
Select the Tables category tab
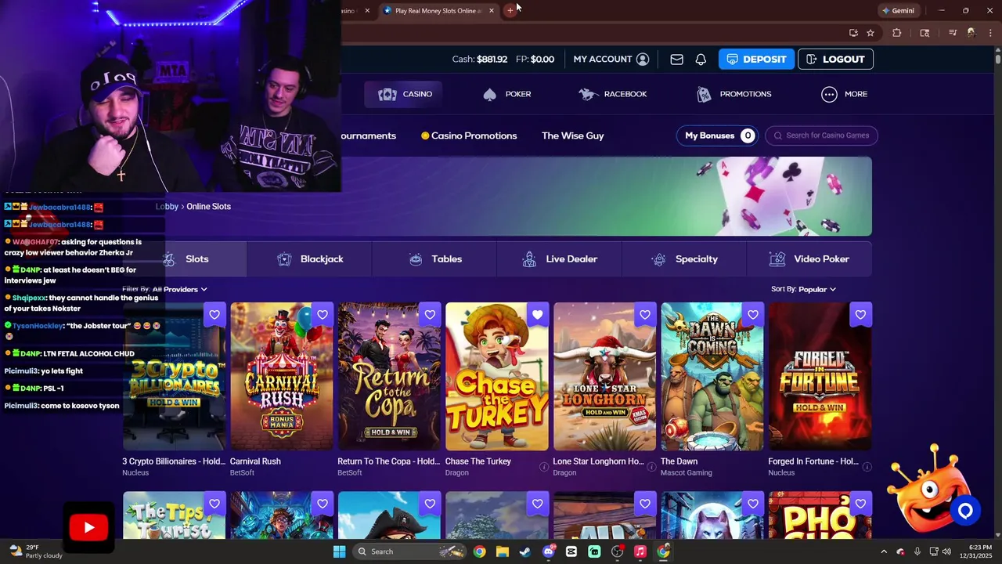(x=434, y=259)
